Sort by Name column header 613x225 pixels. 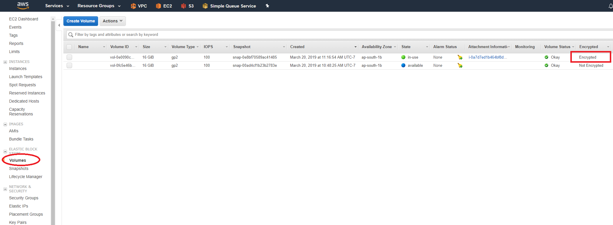91,47
